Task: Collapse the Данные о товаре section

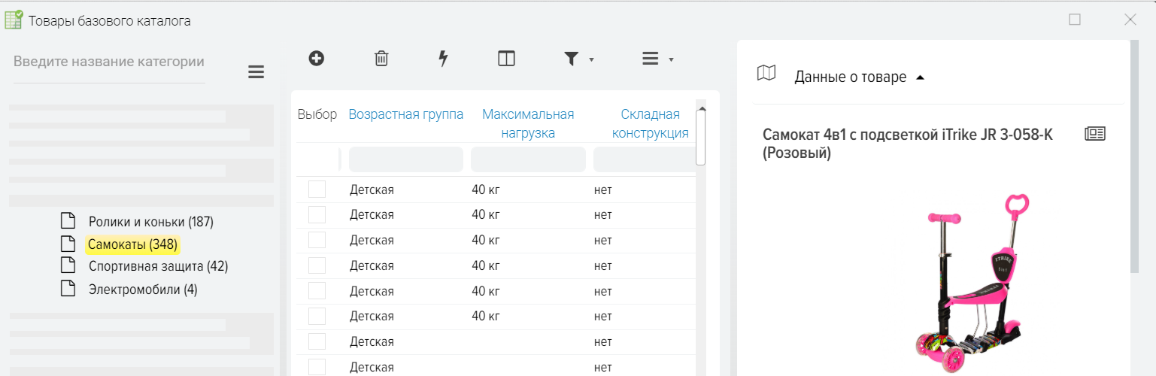Action: point(920,77)
